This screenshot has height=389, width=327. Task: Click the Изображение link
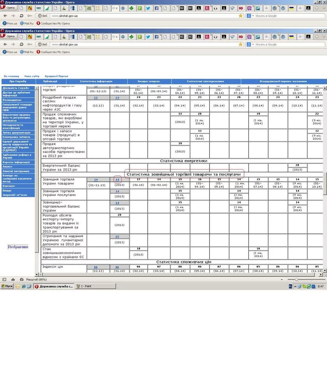pos(18,247)
